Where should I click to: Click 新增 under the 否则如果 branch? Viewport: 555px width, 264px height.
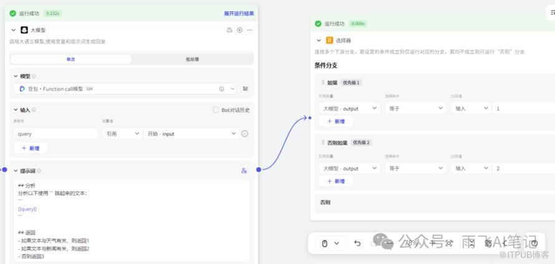pyautogui.click(x=336, y=181)
